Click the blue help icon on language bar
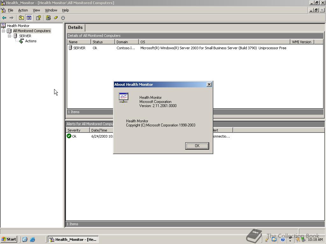 pos(283,240)
